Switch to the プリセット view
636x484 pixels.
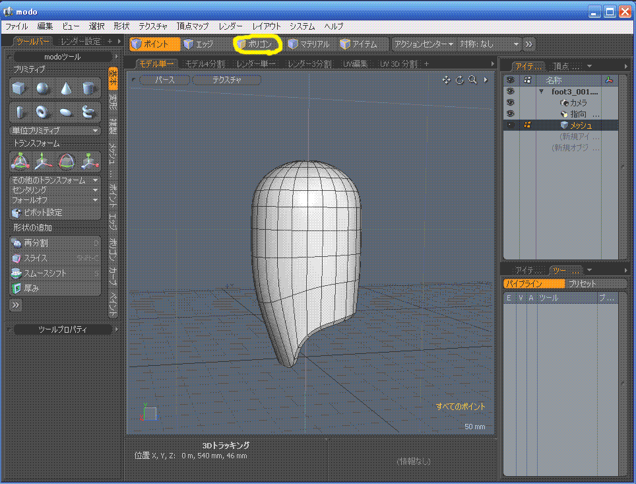[x=582, y=283]
